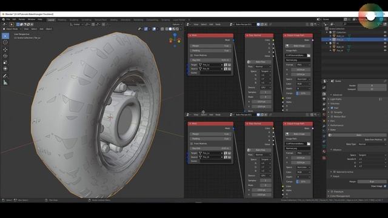Open the Format PNG dropdown in upper Output node

(x=303, y=65)
